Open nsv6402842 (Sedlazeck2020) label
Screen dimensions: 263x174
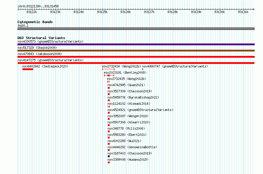(45, 66)
